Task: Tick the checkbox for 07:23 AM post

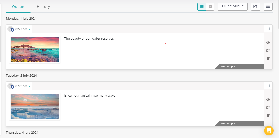Action: 268,29
